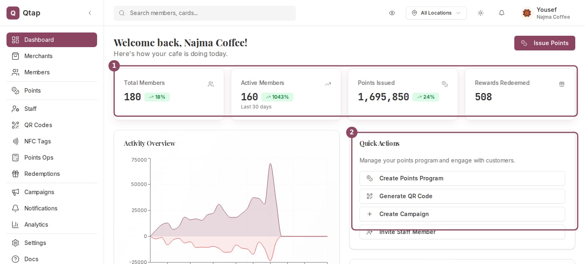
Task: Click the Points Issued coins icon
Action: 445,84
